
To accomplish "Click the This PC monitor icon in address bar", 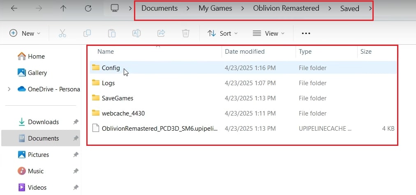I will click(x=115, y=8).
